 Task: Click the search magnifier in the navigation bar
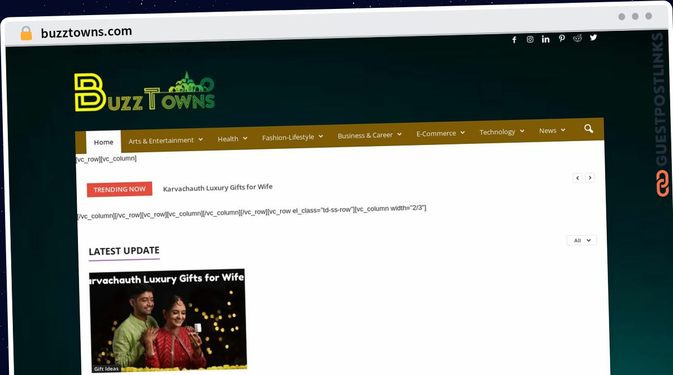pos(588,129)
